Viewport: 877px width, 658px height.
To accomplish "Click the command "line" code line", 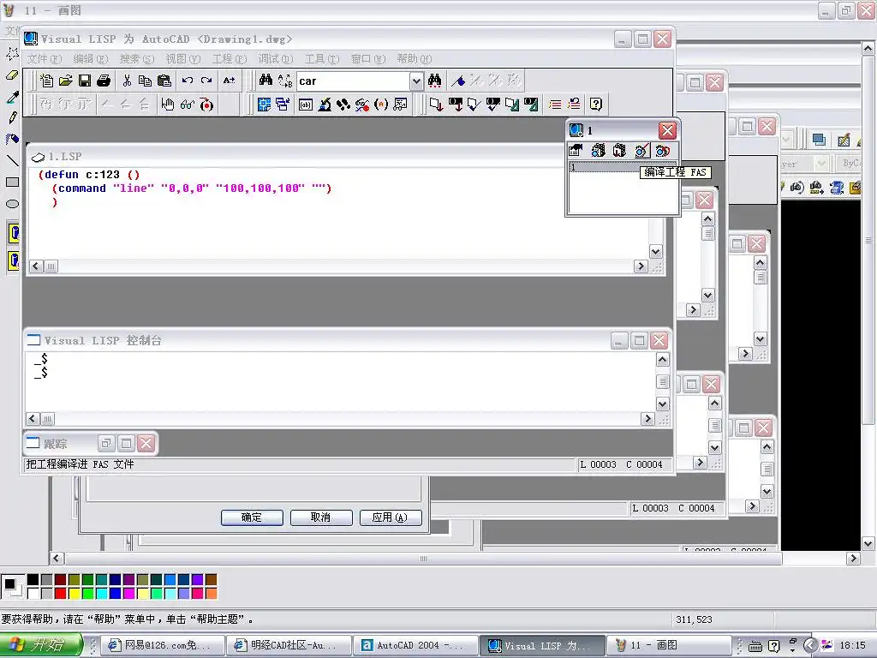I will point(192,188).
